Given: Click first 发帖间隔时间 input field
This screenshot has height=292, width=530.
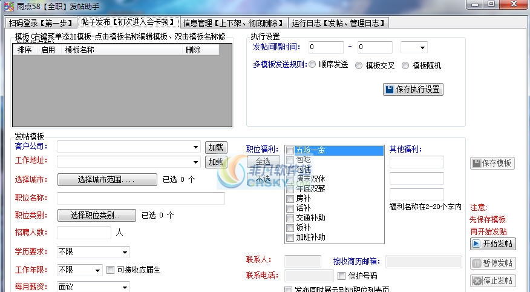Looking at the screenshot, I should (x=326, y=47).
